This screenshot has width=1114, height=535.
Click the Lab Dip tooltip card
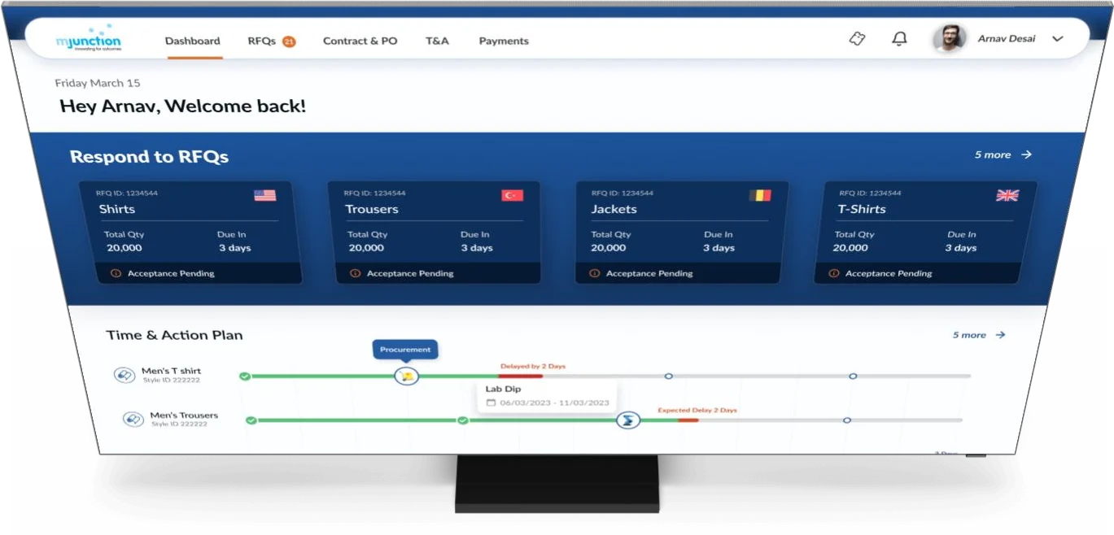pyautogui.click(x=547, y=395)
